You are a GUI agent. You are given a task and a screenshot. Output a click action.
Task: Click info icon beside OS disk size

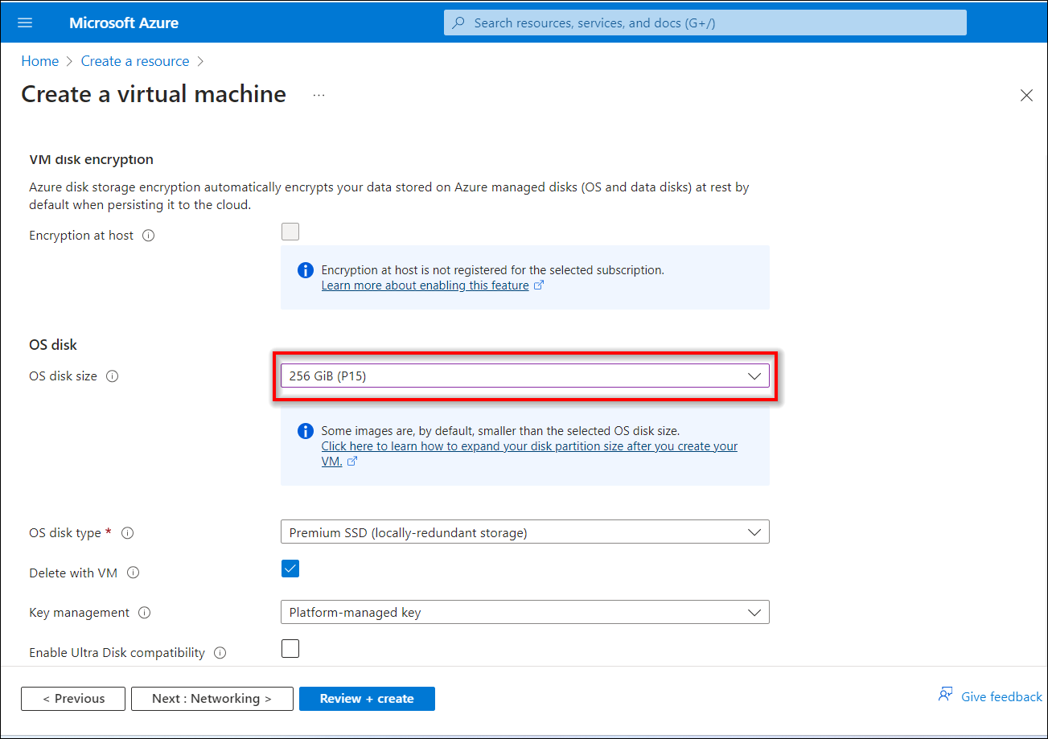point(113,376)
